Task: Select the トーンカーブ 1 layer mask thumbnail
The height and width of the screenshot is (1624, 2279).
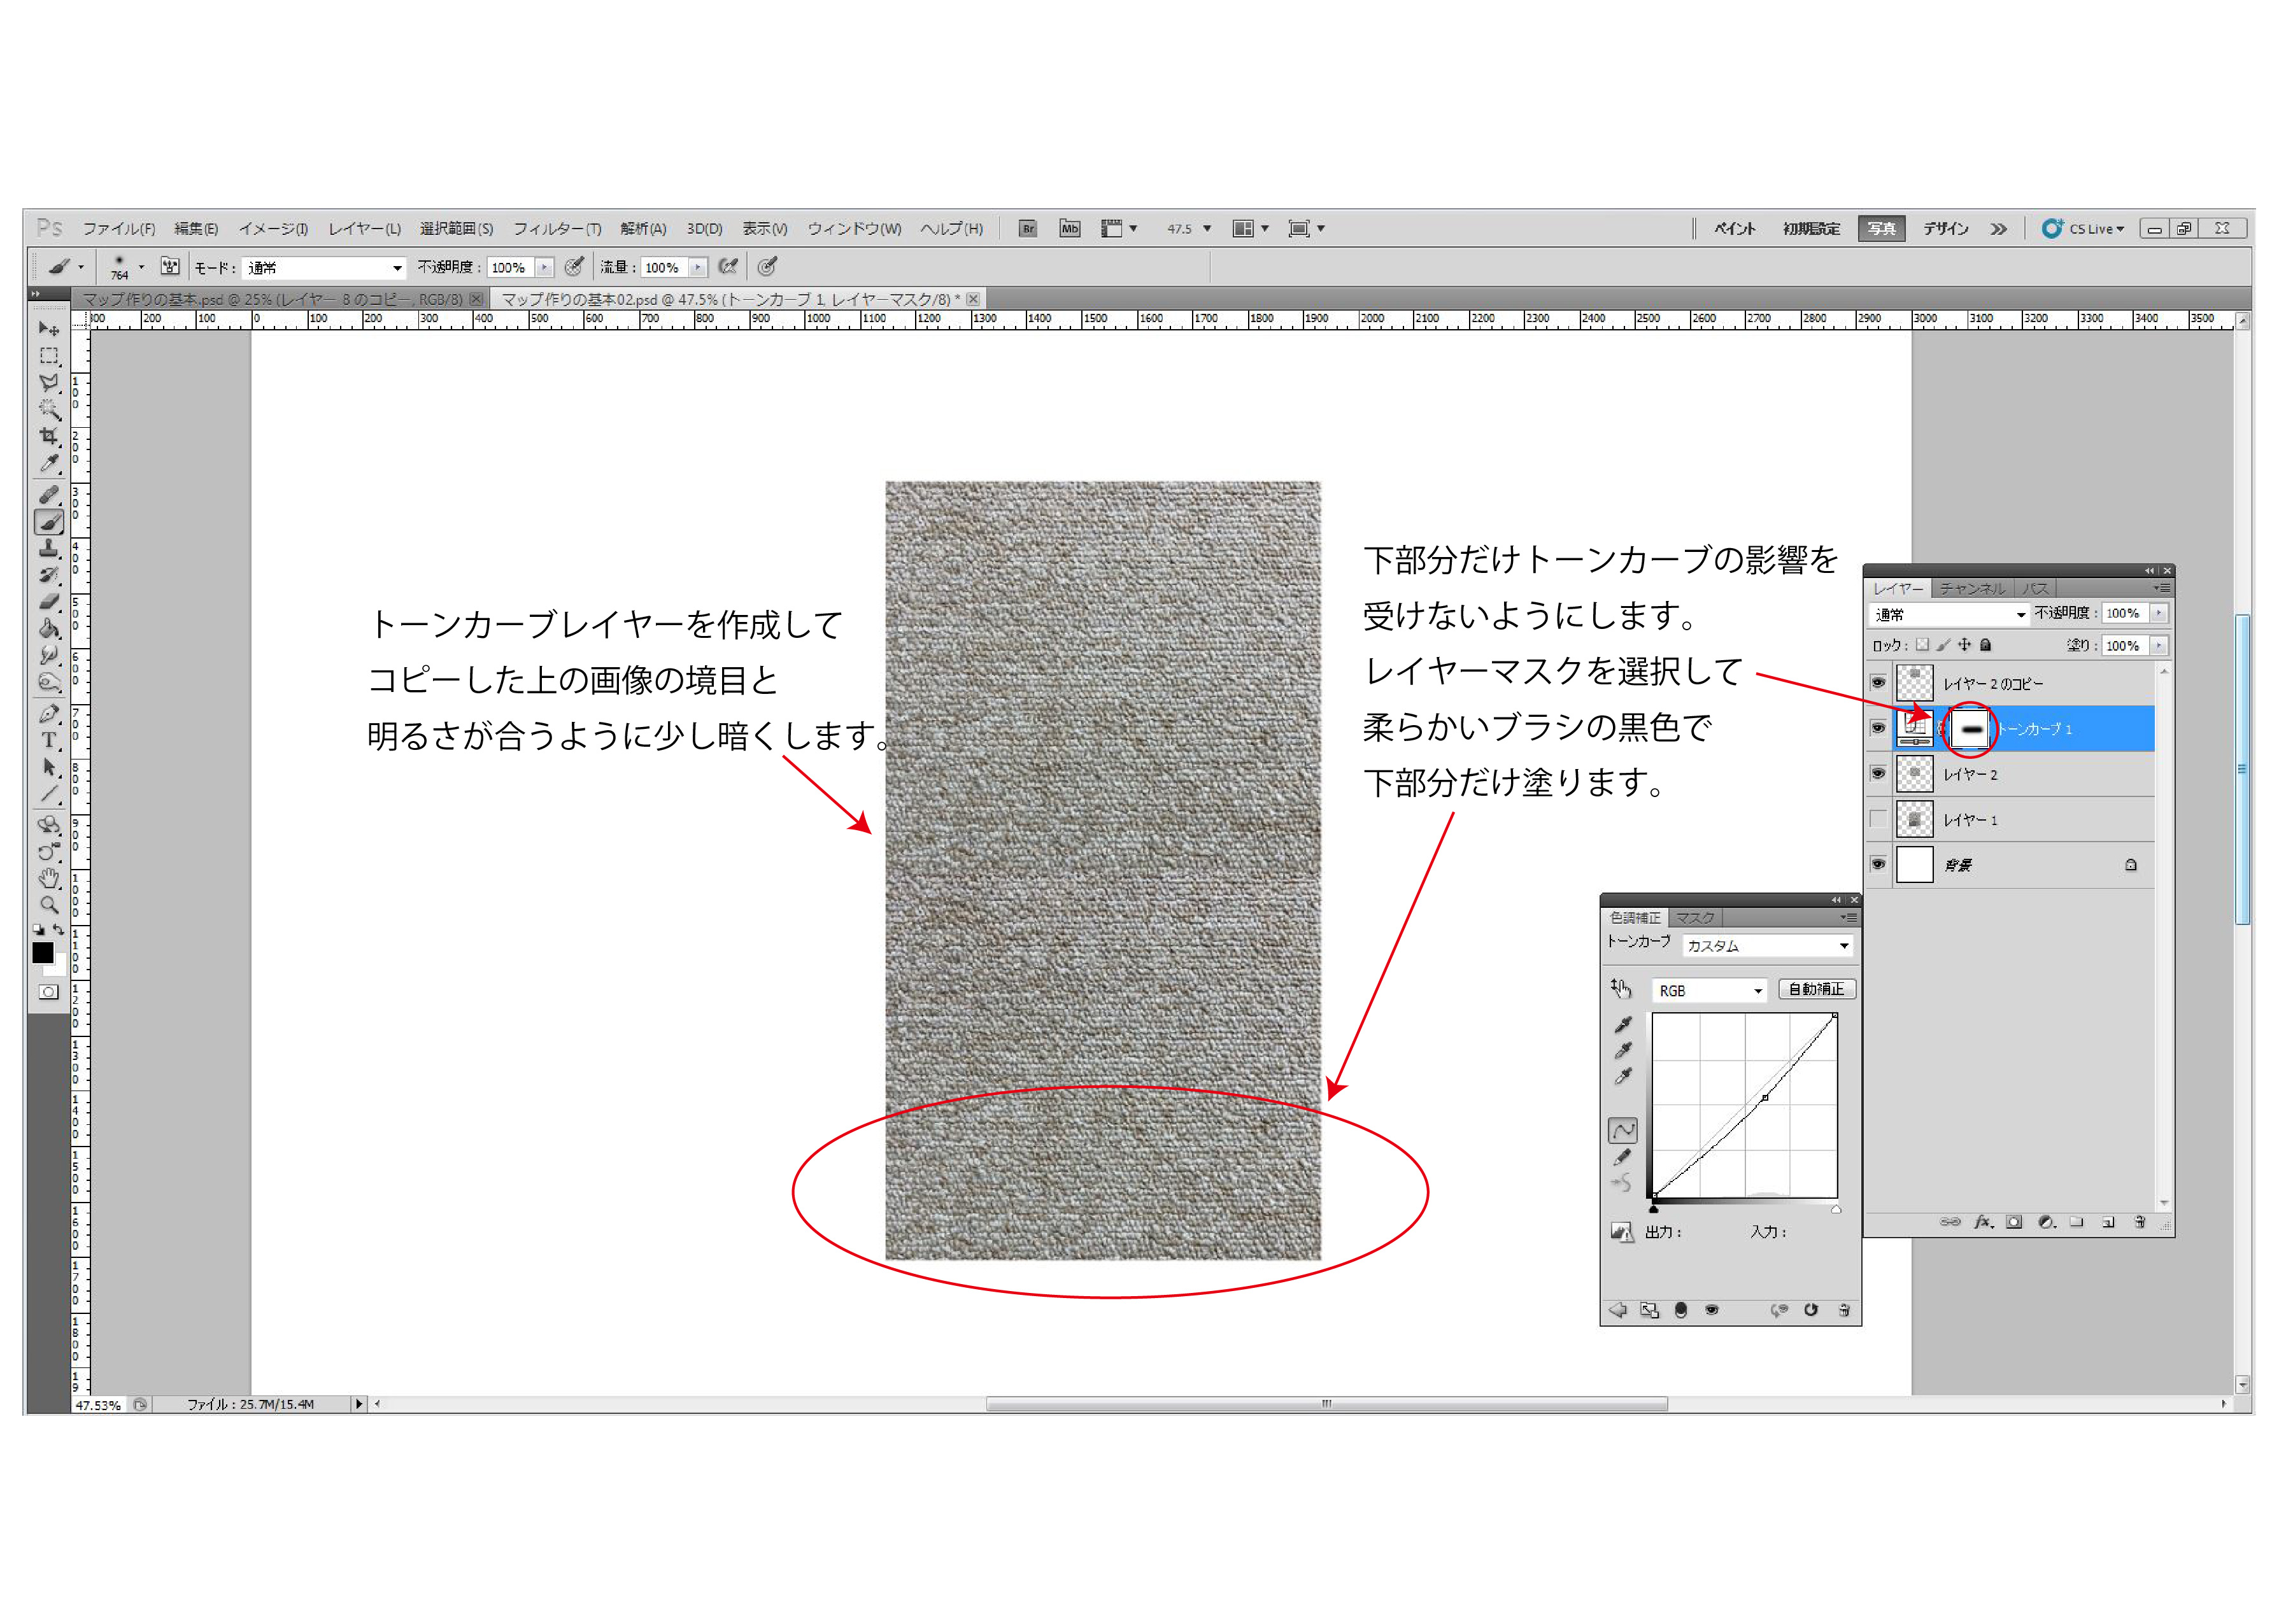Action: pyautogui.click(x=1971, y=729)
